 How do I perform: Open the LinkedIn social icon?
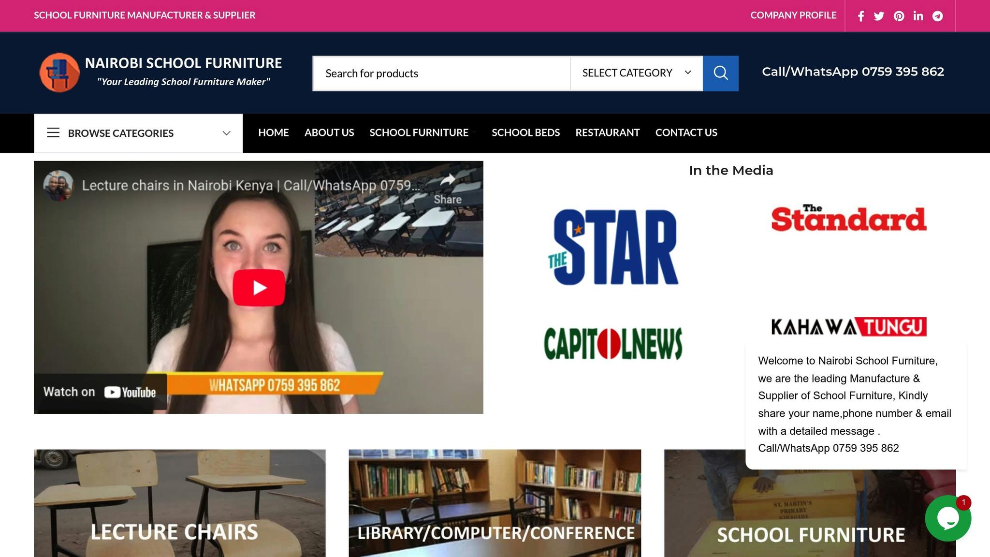click(x=918, y=16)
